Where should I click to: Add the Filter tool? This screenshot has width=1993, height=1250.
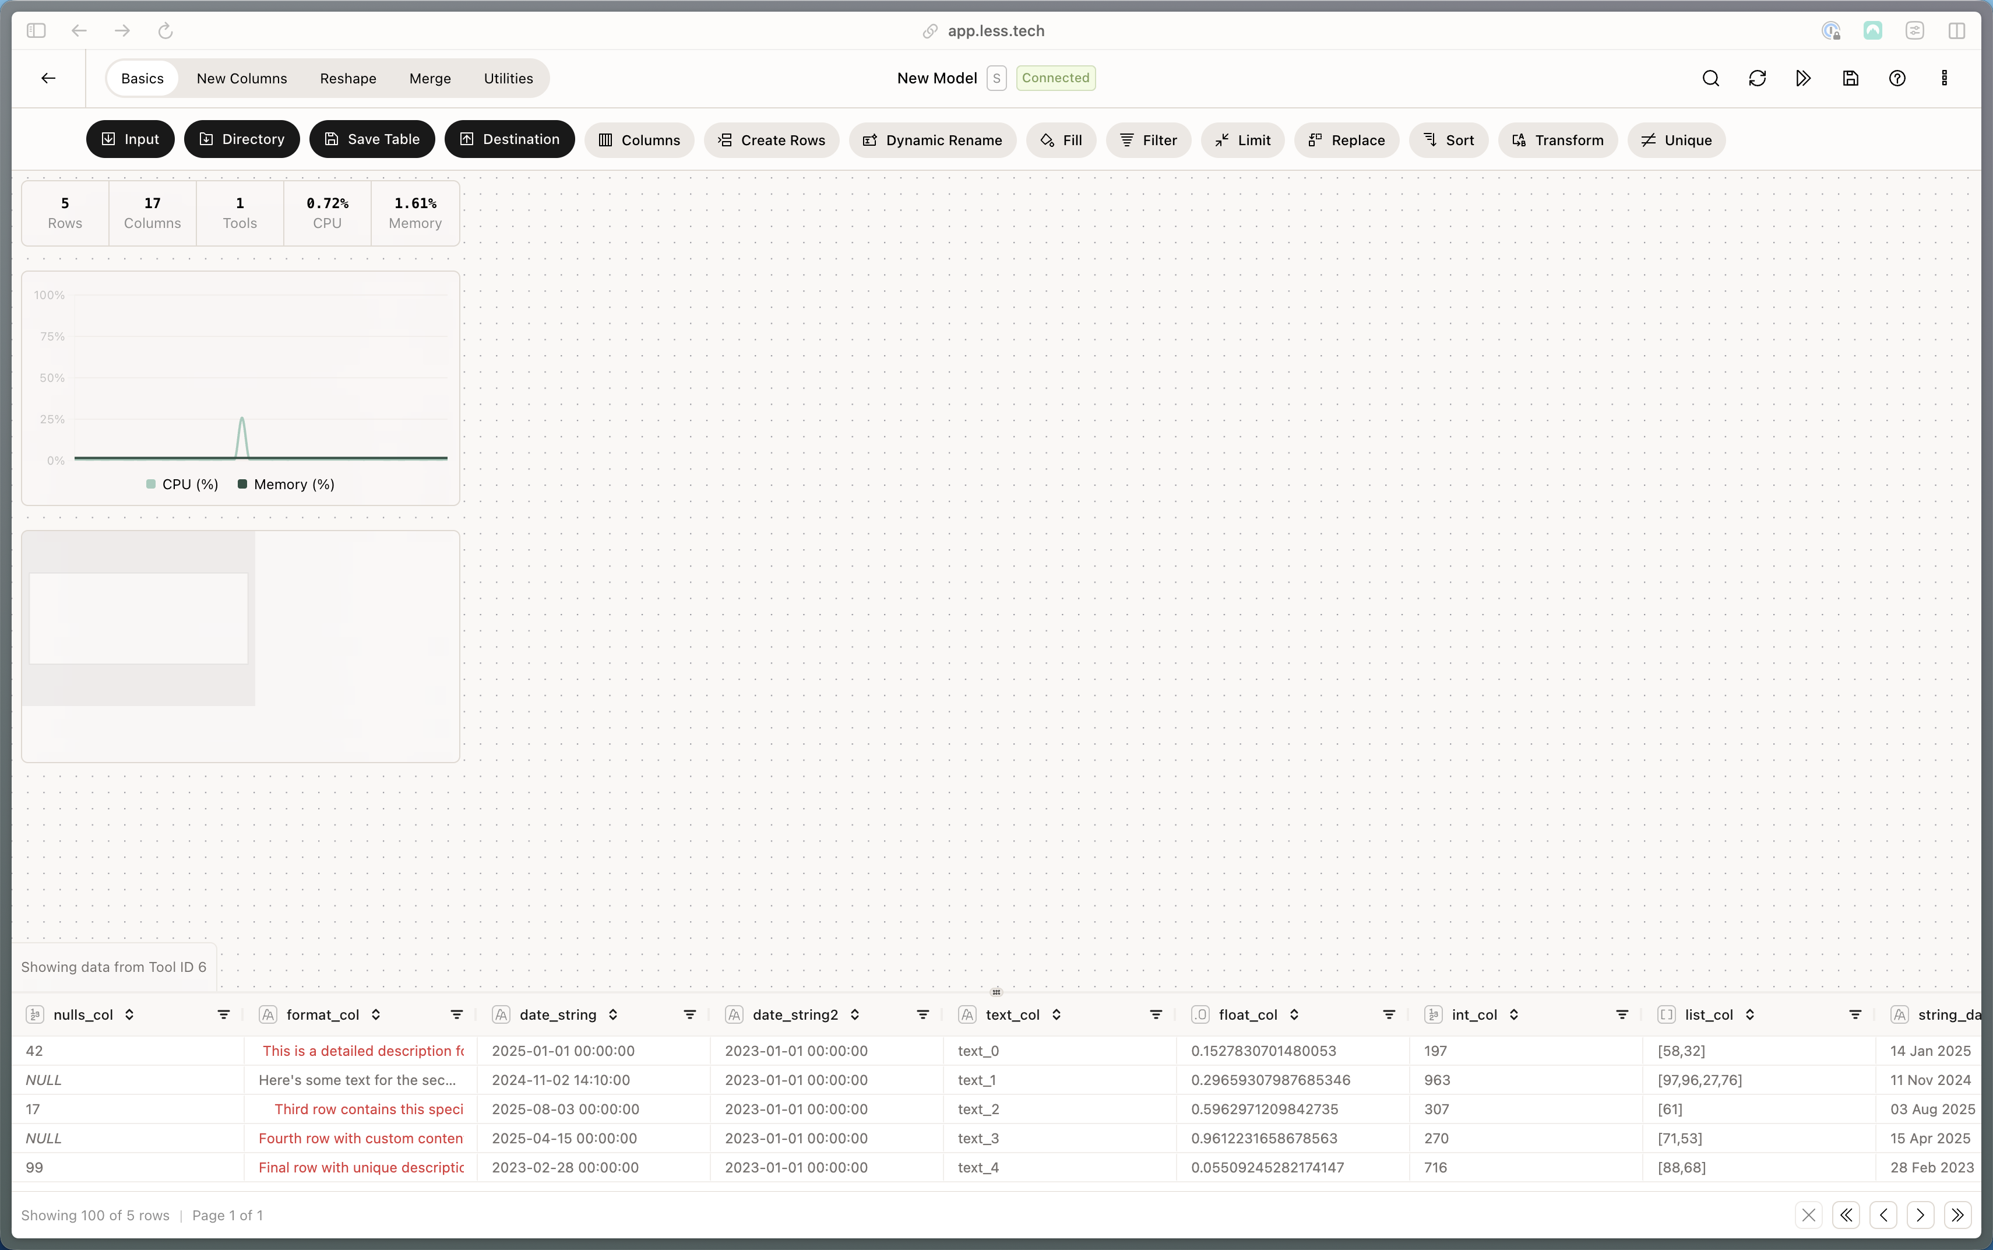coord(1147,141)
